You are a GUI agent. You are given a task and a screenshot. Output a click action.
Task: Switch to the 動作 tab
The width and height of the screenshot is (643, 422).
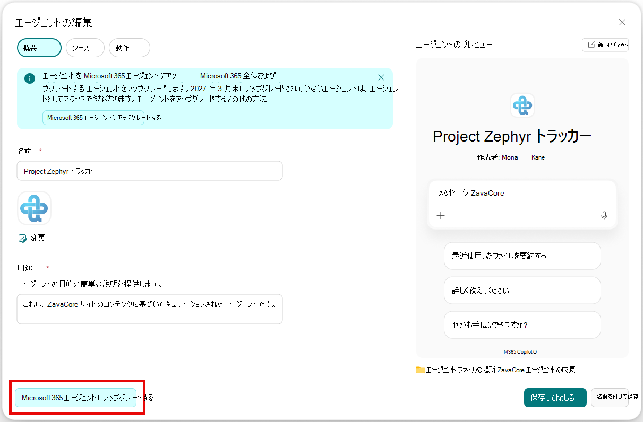click(x=130, y=48)
